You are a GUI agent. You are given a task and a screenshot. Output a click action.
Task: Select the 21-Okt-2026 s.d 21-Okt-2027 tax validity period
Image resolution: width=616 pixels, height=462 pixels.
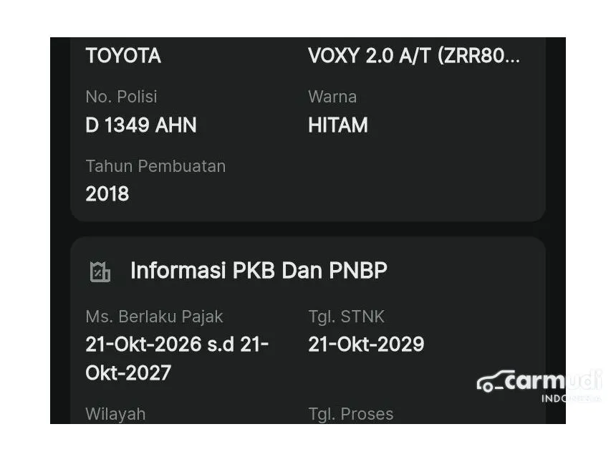pyautogui.click(x=177, y=358)
